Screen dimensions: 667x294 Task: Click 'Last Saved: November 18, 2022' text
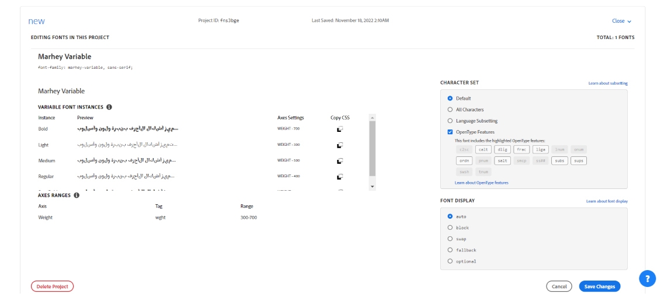click(x=350, y=21)
